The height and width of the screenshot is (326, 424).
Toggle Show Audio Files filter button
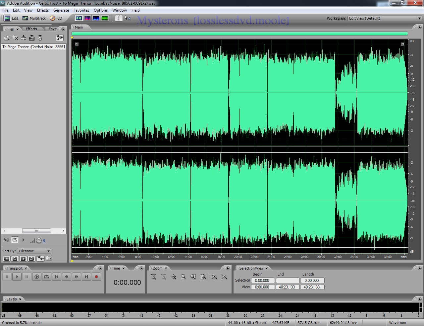[x=6, y=259]
